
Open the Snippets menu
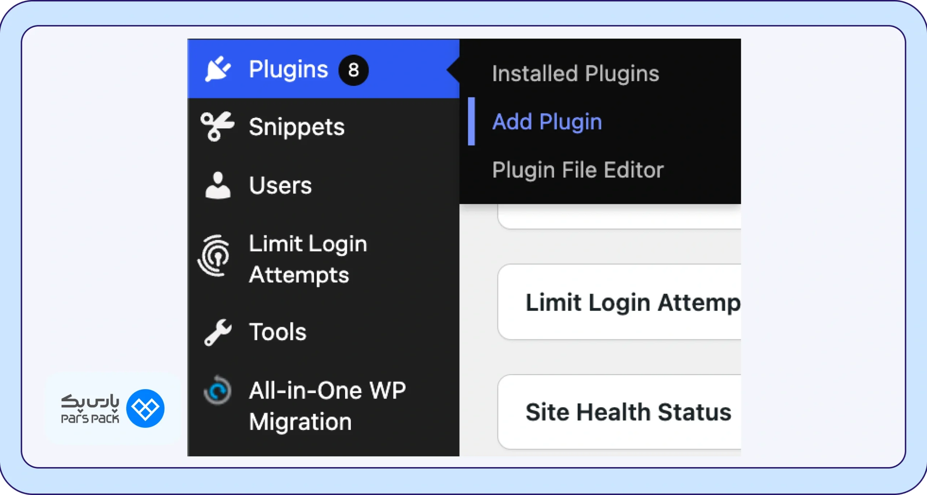pos(323,127)
